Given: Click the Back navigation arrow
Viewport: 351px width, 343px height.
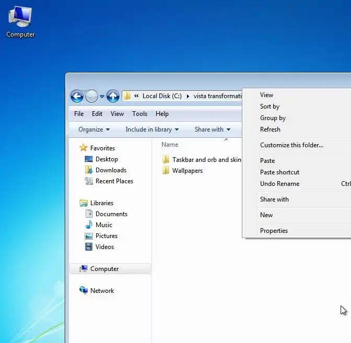Looking at the screenshot, I should (x=77, y=96).
